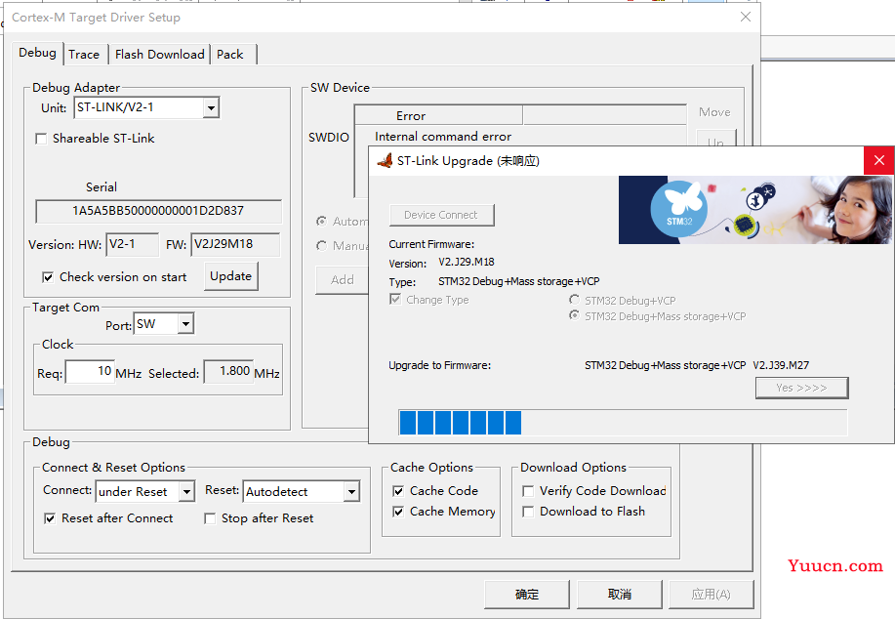Open the Flash Download tab

coord(159,55)
